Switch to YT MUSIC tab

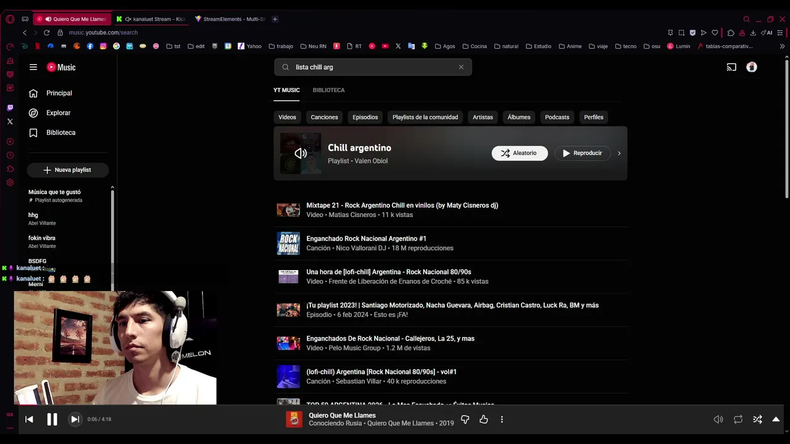tap(286, 90)
